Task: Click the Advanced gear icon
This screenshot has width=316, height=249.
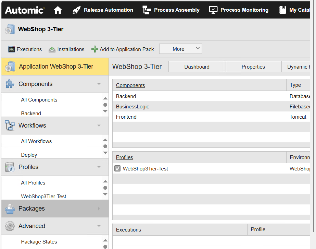Action: [x=10, y=226]
